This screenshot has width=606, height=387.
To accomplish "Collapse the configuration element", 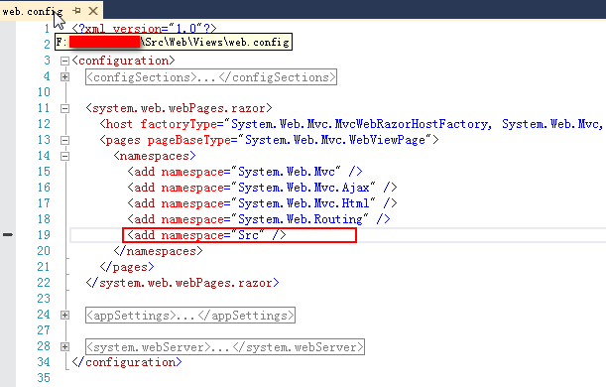I will 64,62.
